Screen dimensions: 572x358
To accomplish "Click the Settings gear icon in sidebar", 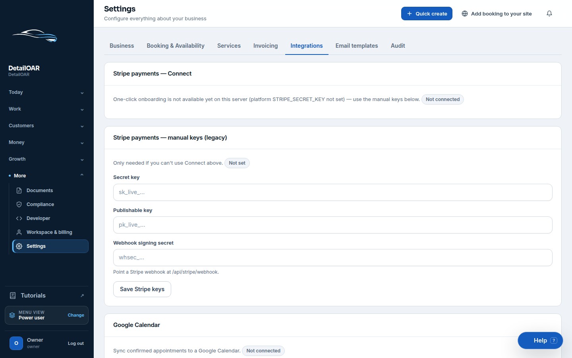I will (x=19, y=246).
